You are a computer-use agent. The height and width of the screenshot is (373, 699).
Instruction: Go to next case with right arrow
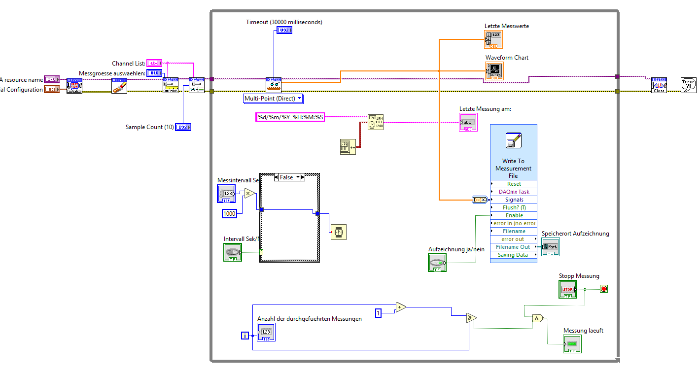pos(303,177)
